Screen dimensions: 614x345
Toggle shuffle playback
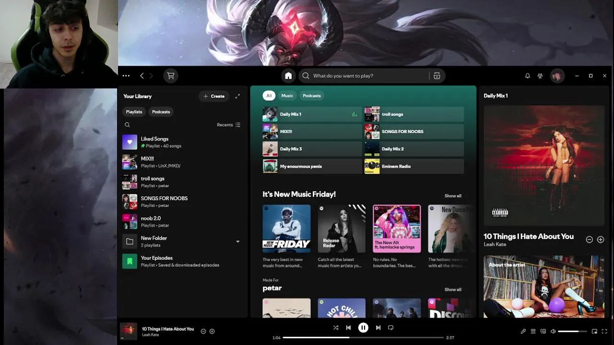click(336, 328)
